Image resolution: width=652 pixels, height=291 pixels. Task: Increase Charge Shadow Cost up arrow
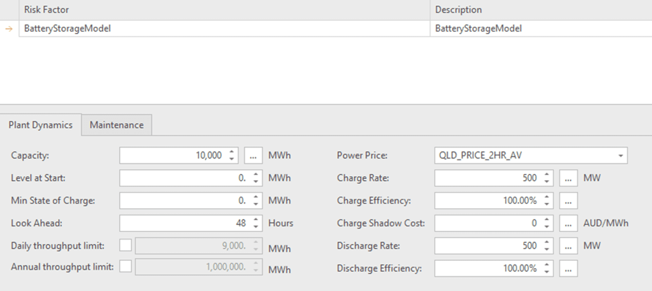pos(547,219)
